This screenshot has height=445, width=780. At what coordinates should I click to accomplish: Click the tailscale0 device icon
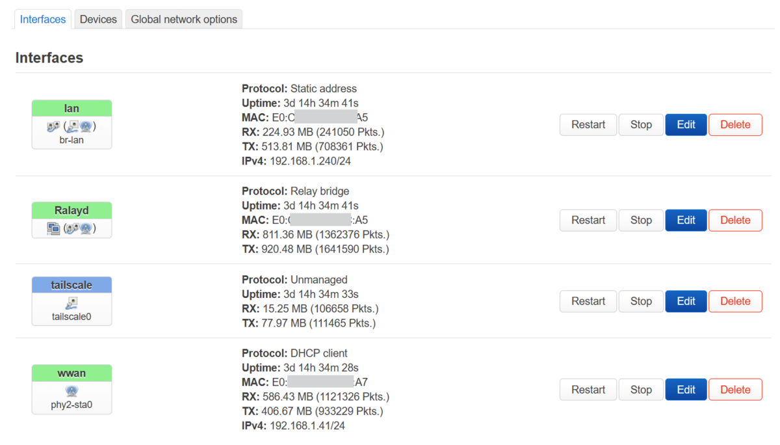pyautogui.click(x=71, y=304)
